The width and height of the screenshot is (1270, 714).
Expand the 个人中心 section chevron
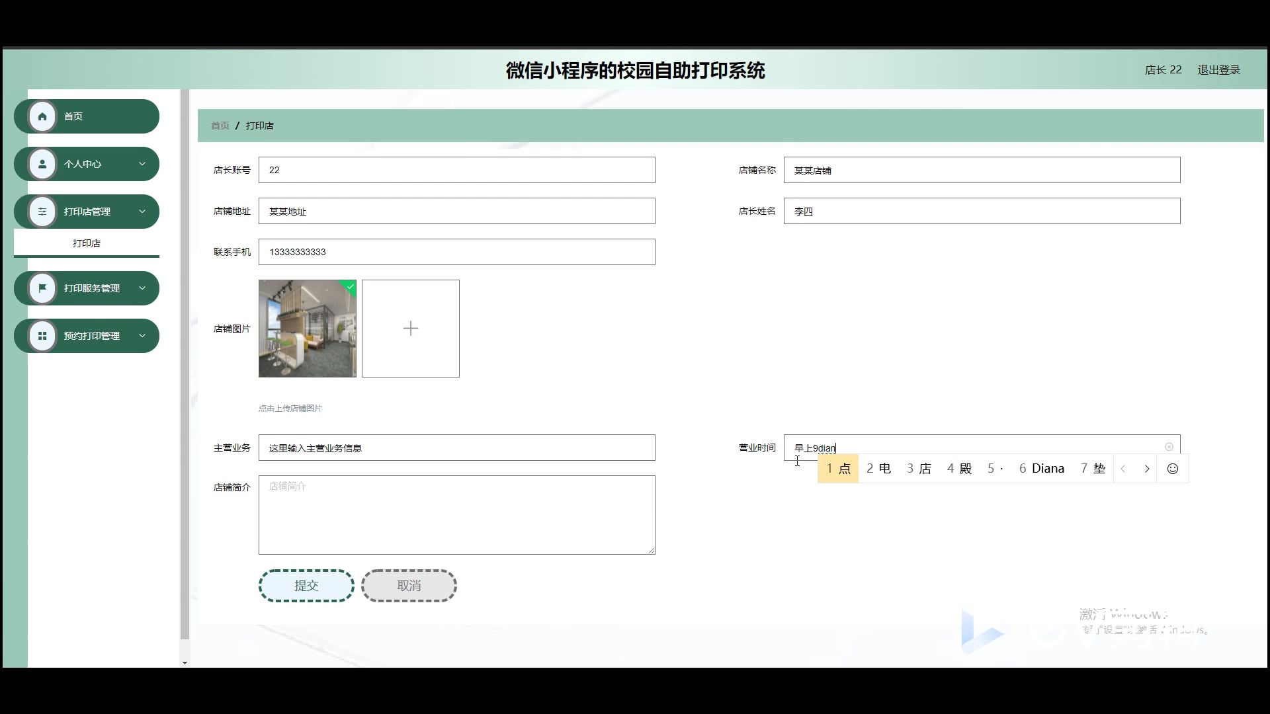[142, 163]
